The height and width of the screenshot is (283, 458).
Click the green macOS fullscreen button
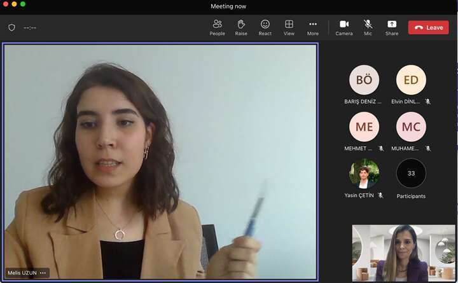23,4
